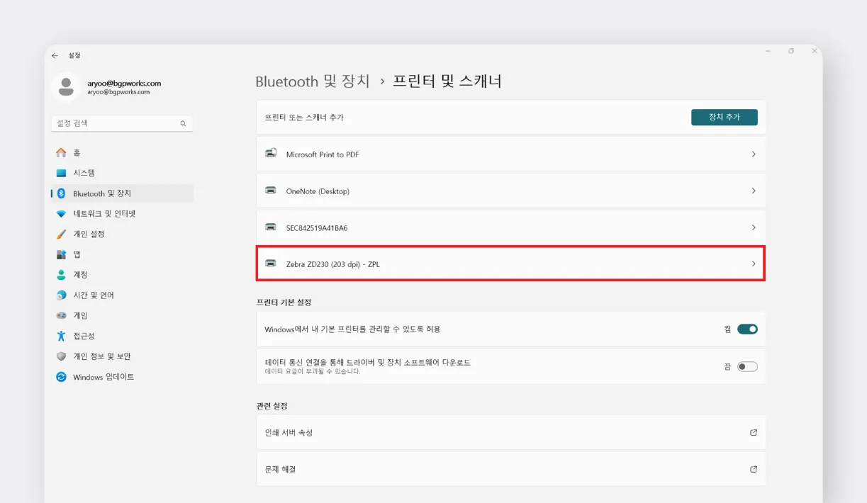Click the Gaming controller icon in the sidebar

[61, 315]
